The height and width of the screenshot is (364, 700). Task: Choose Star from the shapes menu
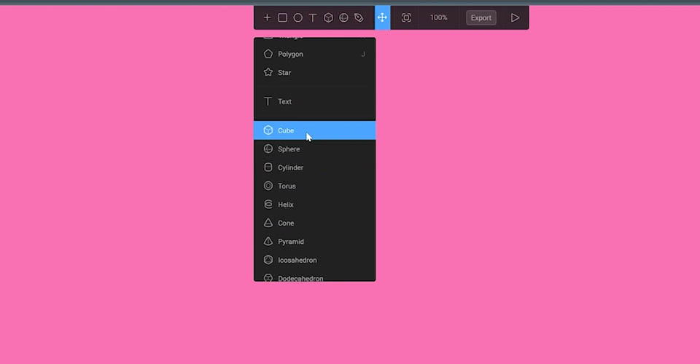[315, 73]
